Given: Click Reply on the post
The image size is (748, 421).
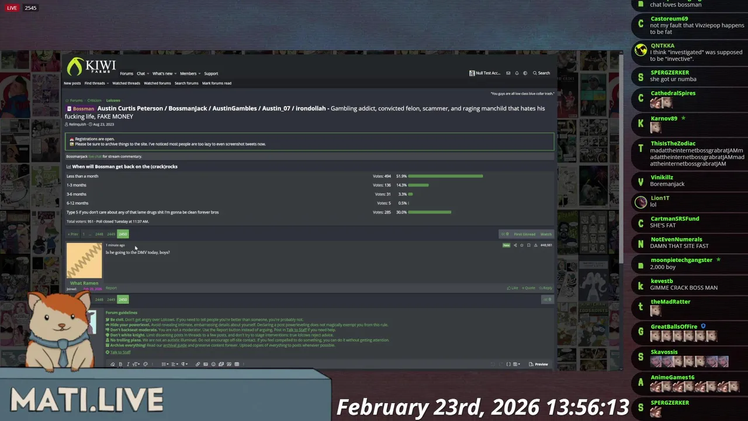Looking at the screenshot, I should coord(546,288).
